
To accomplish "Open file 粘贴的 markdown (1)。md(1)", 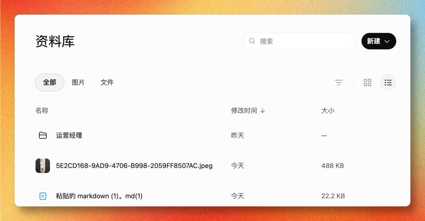I will [x=99, y=196].
